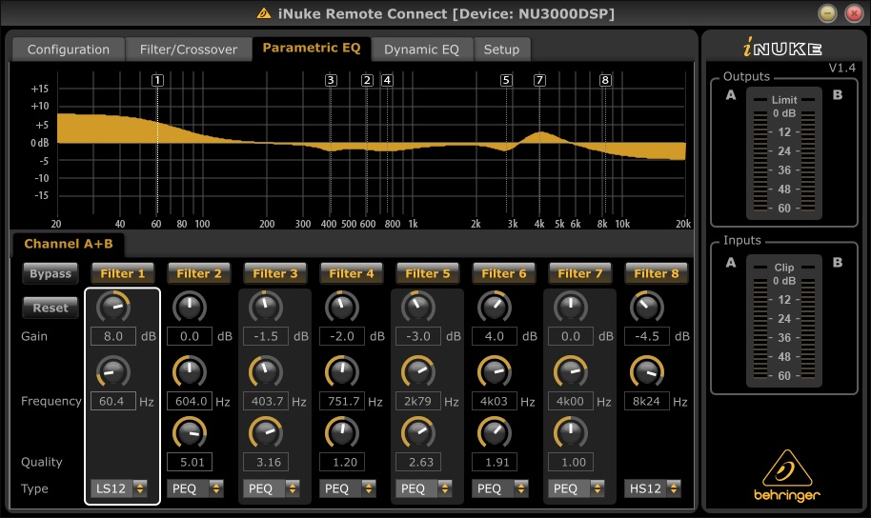
Task: Click Filter 2 quality knob
Action: [190, 432]
